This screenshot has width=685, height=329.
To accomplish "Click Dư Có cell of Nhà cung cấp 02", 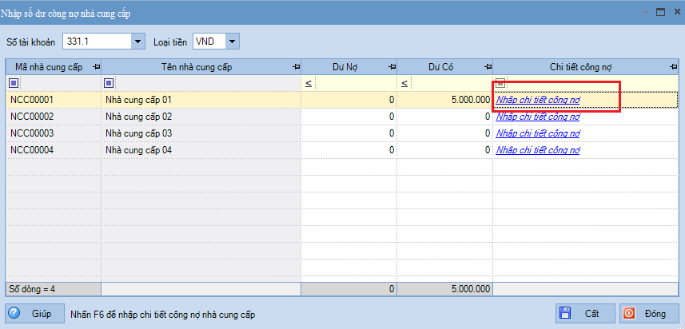I will coord(445,117).
